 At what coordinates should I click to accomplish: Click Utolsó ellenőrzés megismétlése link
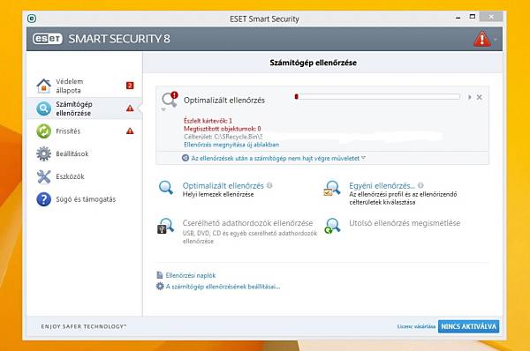pos(405,223)
